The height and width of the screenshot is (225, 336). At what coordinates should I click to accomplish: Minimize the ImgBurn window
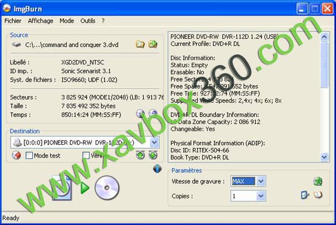(302, 9)
